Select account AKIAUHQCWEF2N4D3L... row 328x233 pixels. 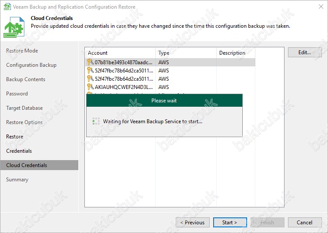170,87
